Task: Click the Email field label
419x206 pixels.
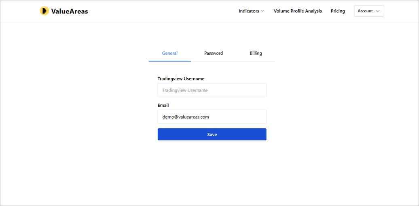Action: coord(163,105)
